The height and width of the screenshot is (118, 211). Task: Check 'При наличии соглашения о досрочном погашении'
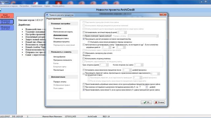pos(84,87)
